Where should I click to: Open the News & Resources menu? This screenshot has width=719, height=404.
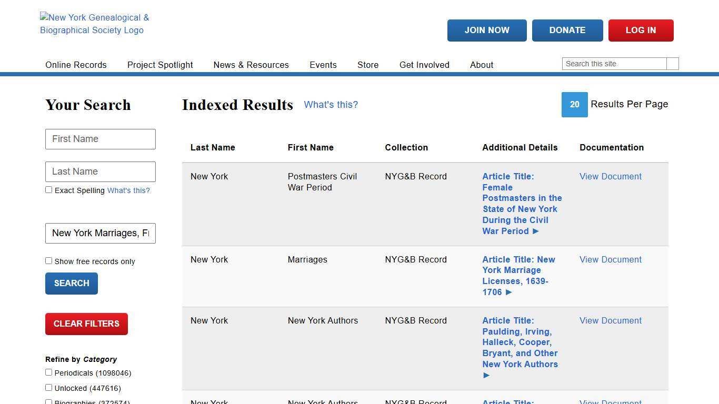click(x=251, y=65)
